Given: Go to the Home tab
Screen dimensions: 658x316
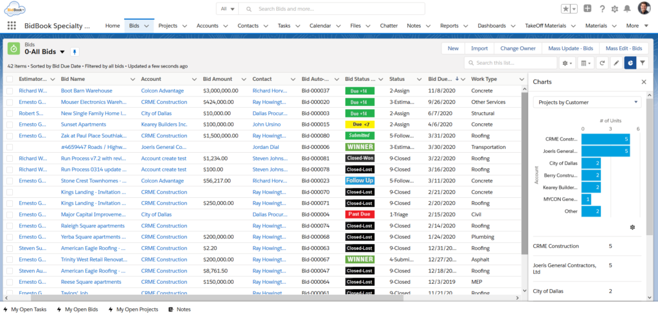Looking at the screenshot, I should point(112,26).
